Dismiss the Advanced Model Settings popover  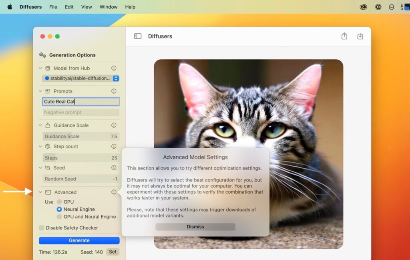pos(195,227)
